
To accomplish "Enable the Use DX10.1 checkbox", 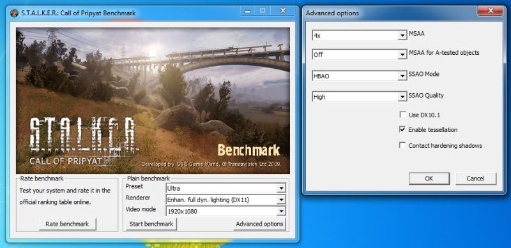I will [x=402, y=115].
